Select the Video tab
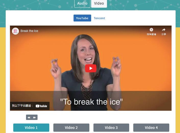Image resolution: width=180 pixels, height=133 pixels. [99, 3]
